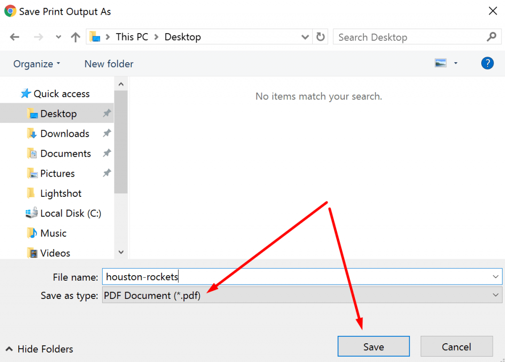Click the Save button
Image resolution: width=505 pixels, height=362 pixels.
pyautogui.click(x=373, y=346)
